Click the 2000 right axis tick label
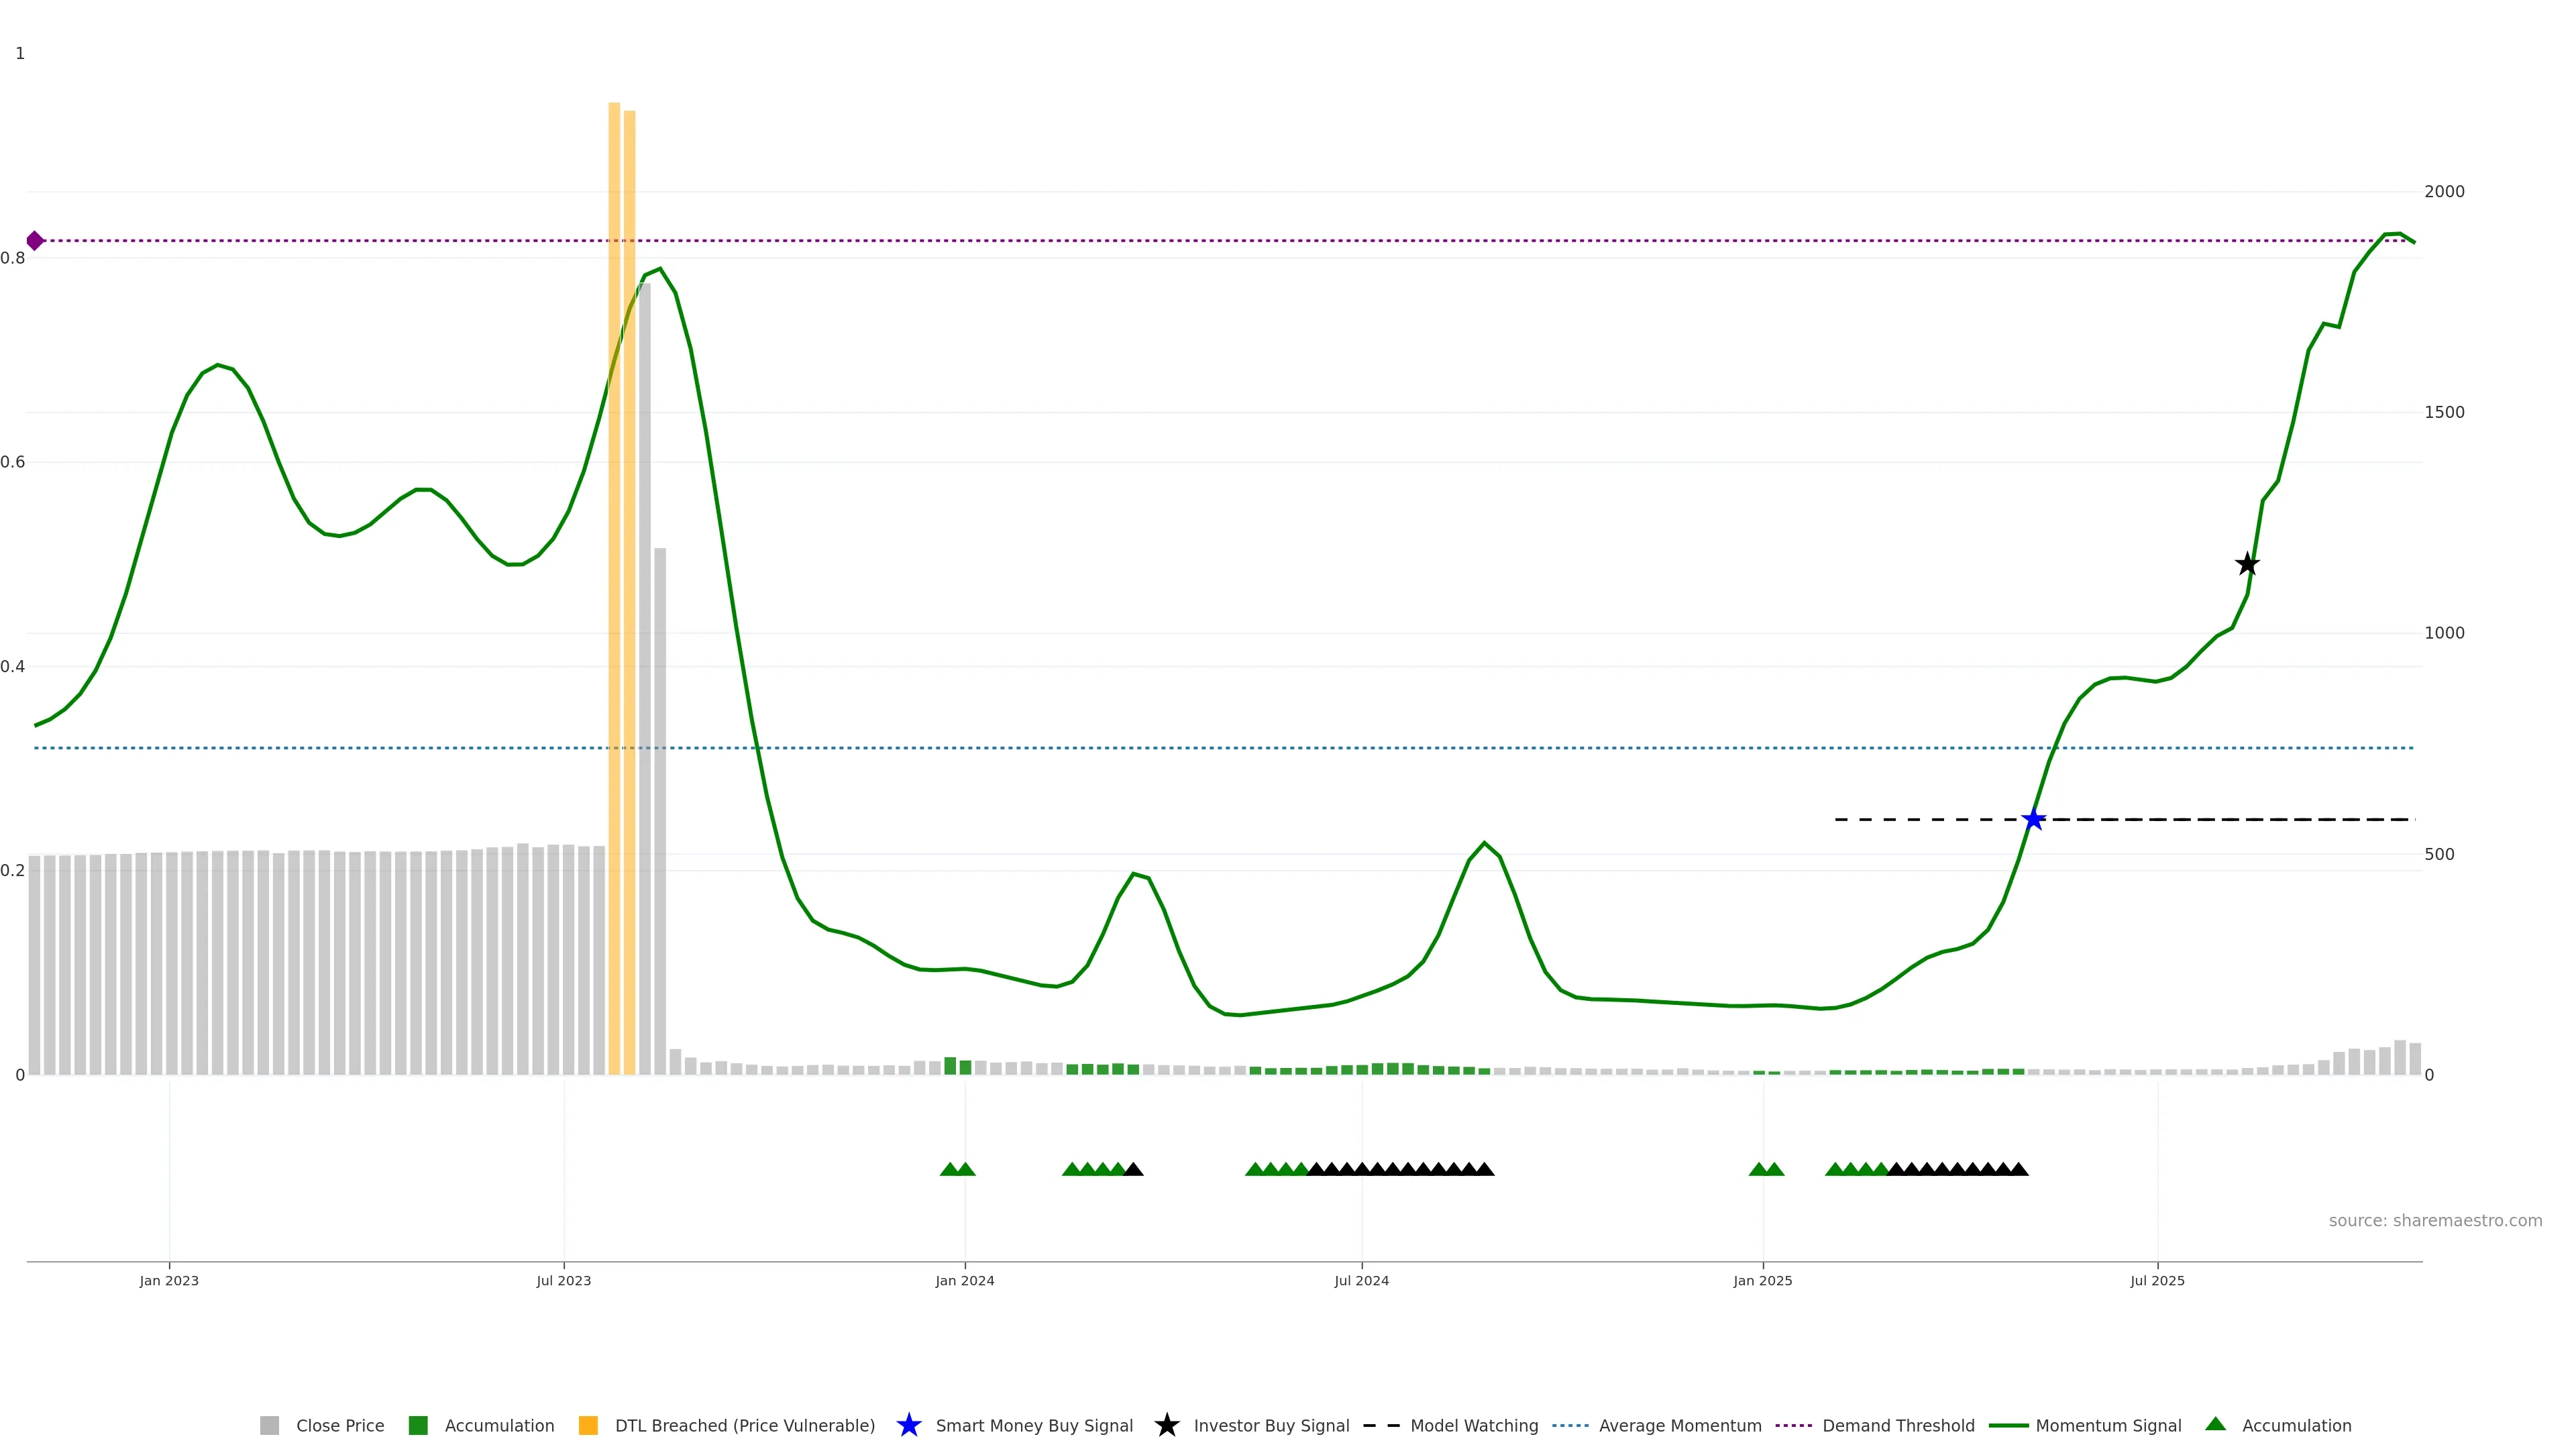The width and height of the screenshot is (2576, 1449). pyautogui.click(x=2444, y=191)
